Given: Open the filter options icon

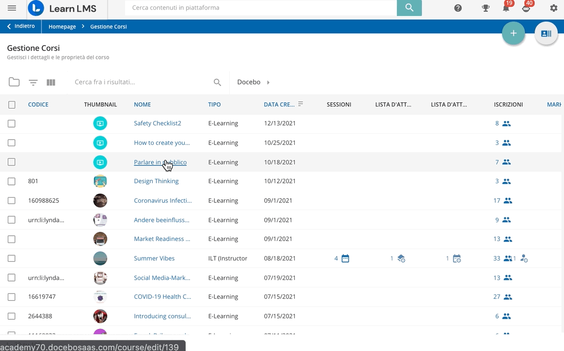Looking at the screenshot, I should (x=33, y=82).
